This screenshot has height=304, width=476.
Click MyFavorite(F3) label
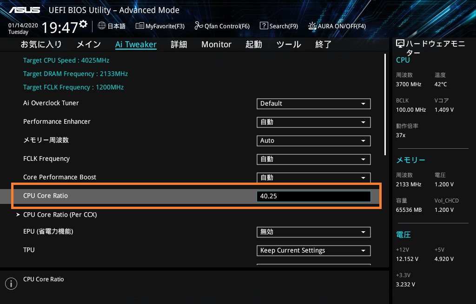165,26
